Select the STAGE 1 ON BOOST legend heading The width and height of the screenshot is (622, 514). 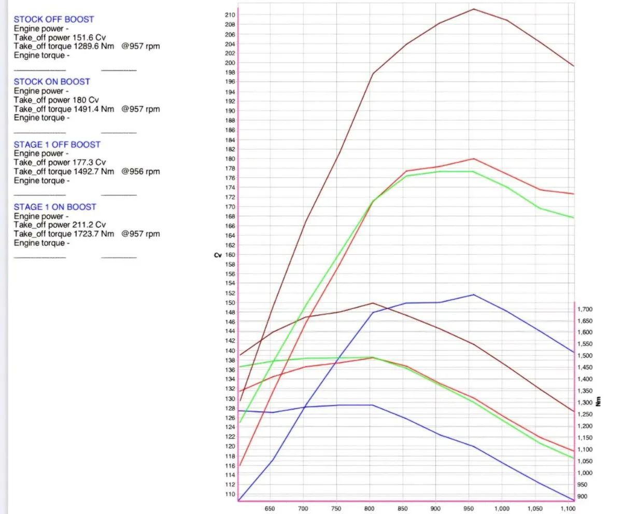pos(54,207)
